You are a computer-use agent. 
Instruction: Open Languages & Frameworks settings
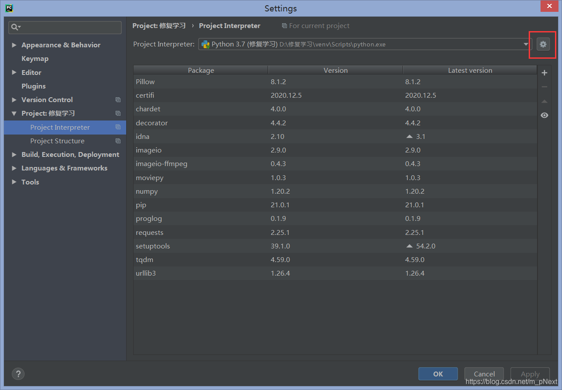[x=64, y=168]
